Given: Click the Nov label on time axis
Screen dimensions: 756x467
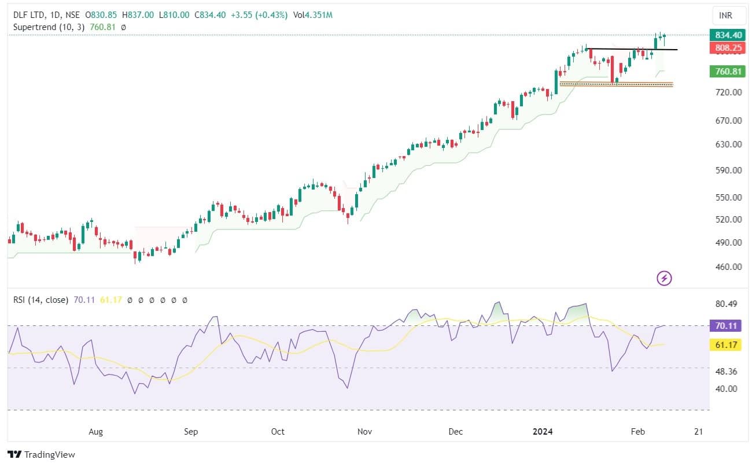Looking at the screenshot, I should click(364, 432).
